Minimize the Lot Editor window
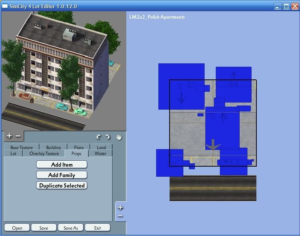The height and width of the screenshot is (236, 300). 278,6
